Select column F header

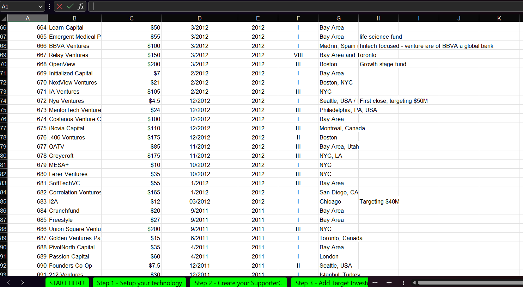coord(298,18)
